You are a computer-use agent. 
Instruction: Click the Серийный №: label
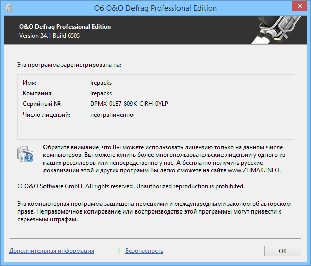[x=42, y=104]
